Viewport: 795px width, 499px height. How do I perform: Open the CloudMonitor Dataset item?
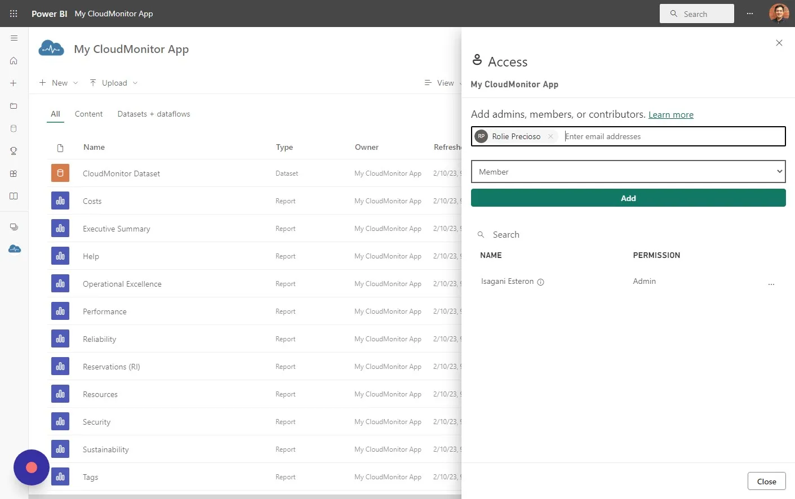tap(121, 173)
